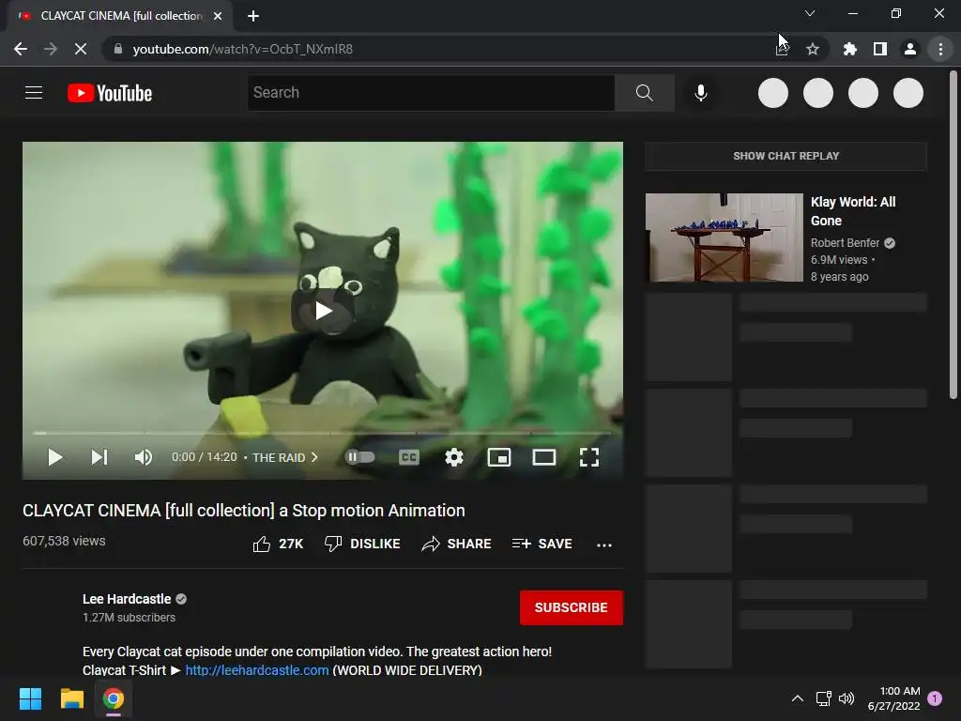This screenshot has width=961, height=721.
Task: Open a new browser tab
Action: [253, 16]
